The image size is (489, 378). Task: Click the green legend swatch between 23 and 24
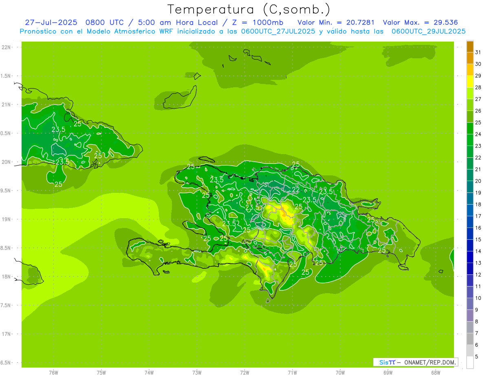tap(470, 140)
